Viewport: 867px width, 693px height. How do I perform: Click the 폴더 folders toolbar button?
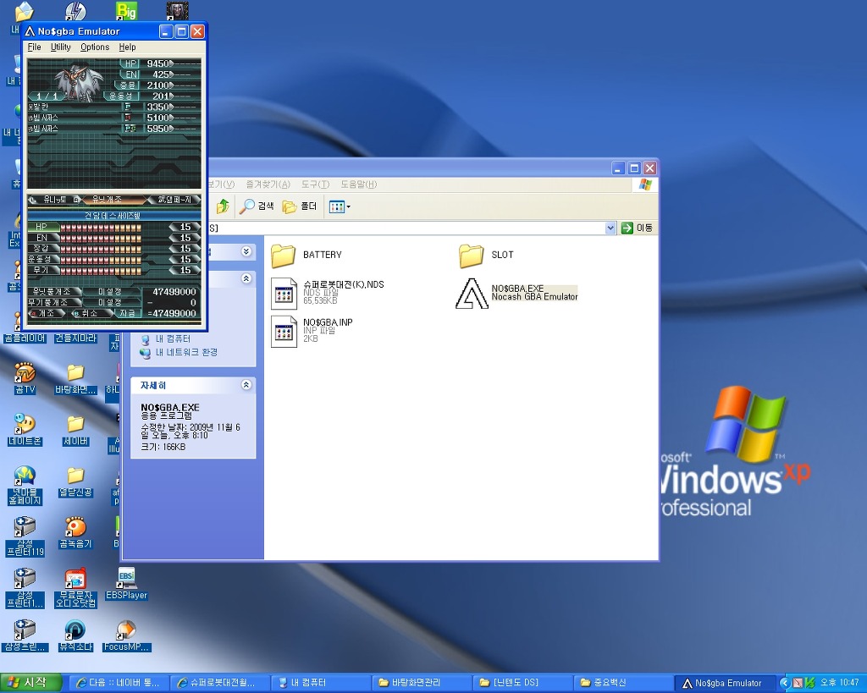pos(300,206)
